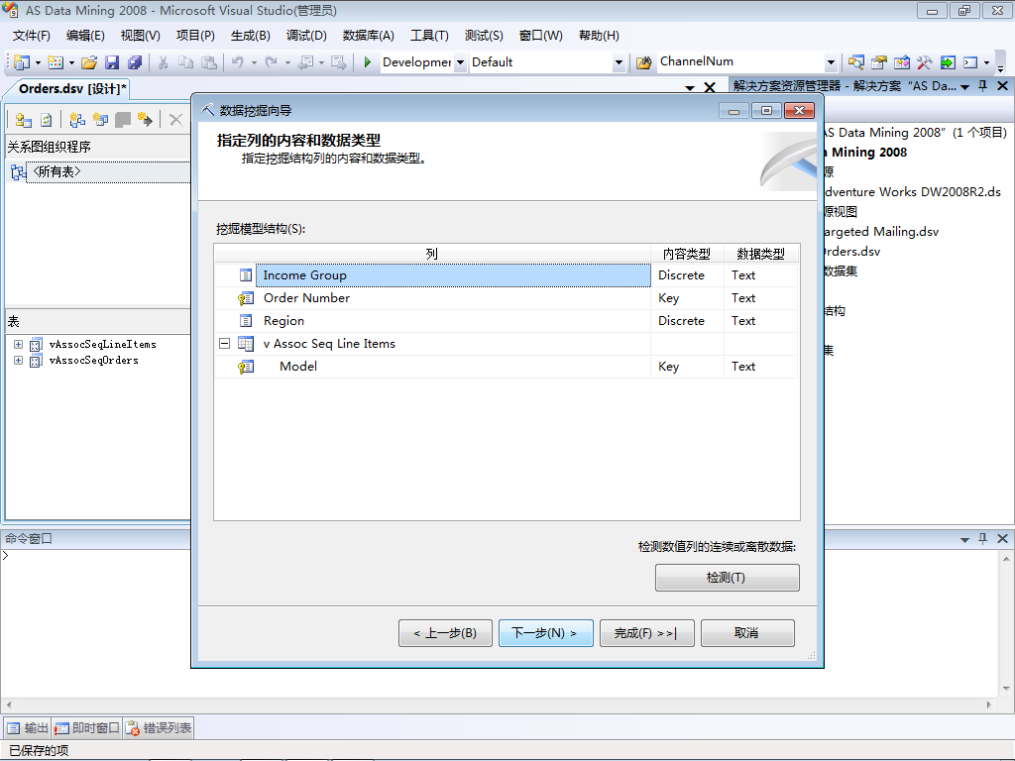Open the Default platform dropdown
1015x761 pixels.
tap(619, 62)
